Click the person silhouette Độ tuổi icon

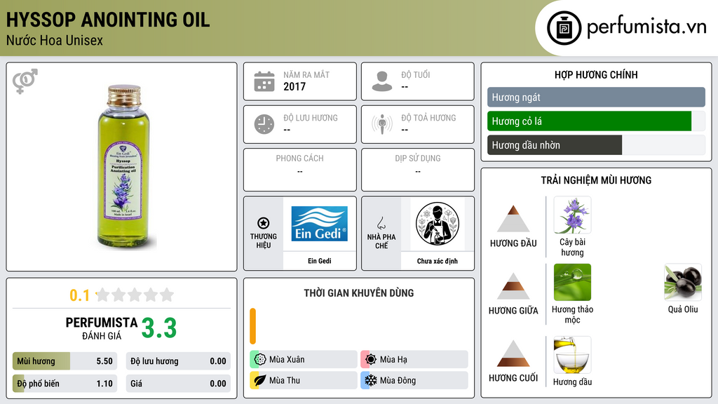(x=382, y=81)
